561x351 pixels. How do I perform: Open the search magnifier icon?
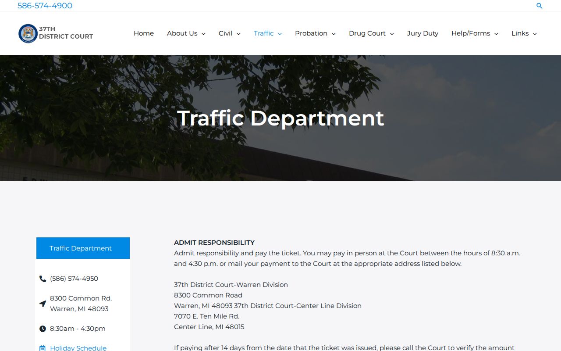tap(540, 6)
